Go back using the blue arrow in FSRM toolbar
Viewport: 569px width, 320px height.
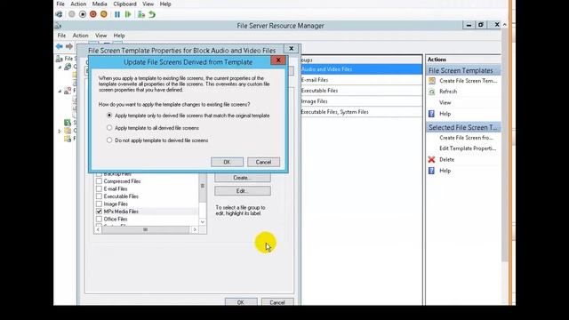tap(60, 46)
